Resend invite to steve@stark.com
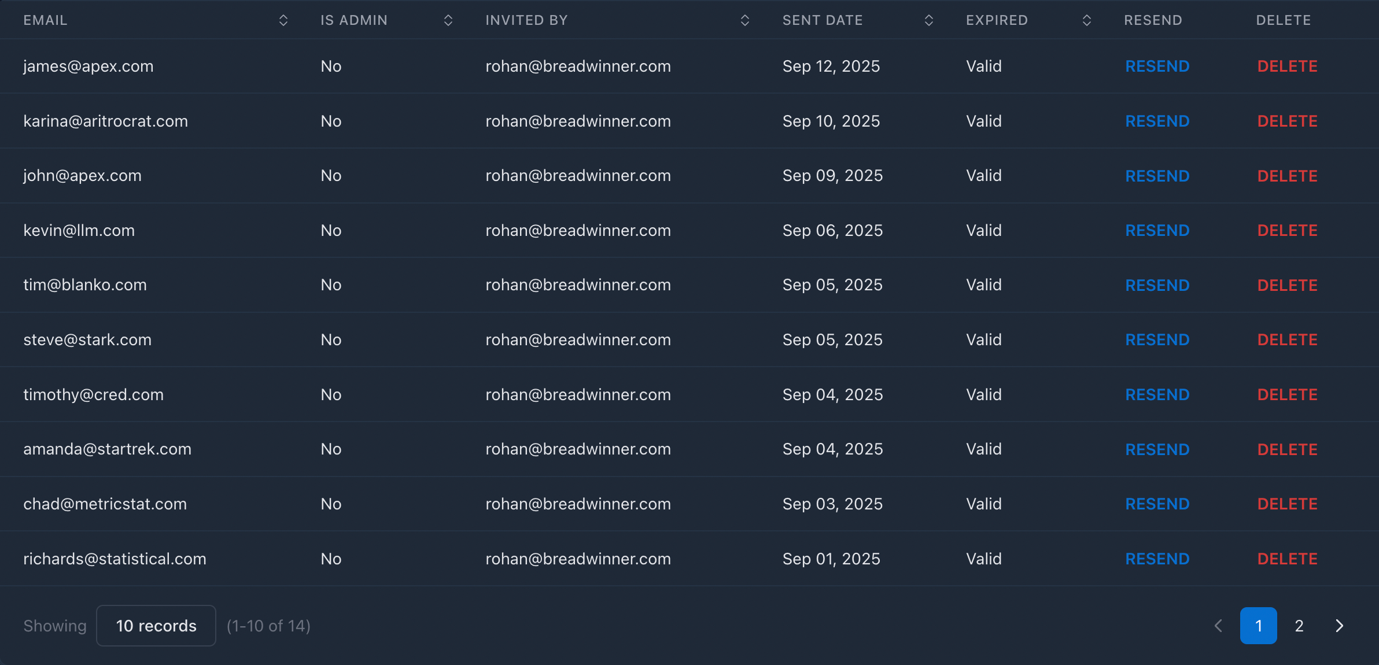Viewport: 1379px width, 665px height. coord(1157,340)
